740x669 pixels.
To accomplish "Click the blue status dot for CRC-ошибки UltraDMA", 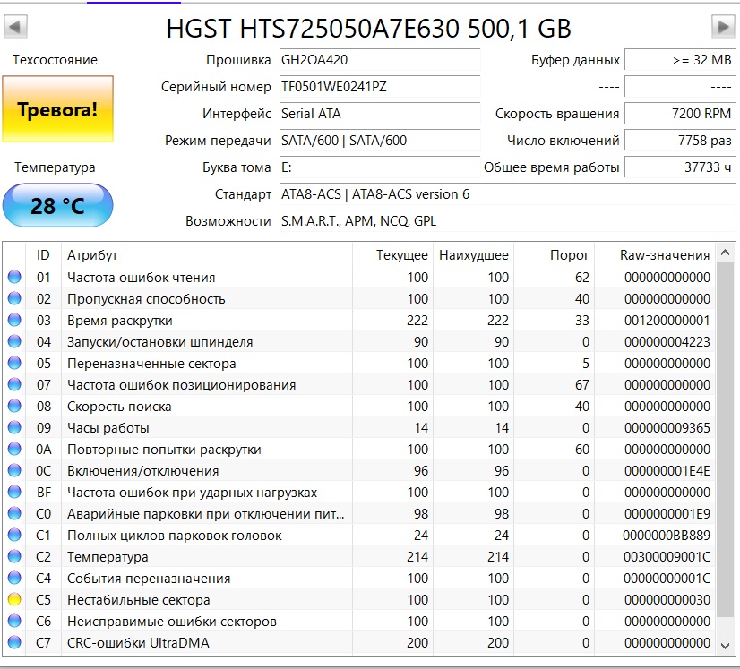I will (x=14, y=643).
